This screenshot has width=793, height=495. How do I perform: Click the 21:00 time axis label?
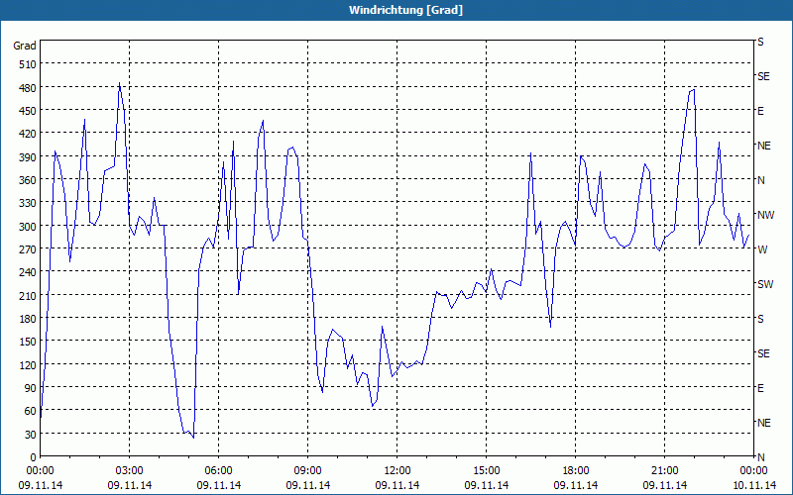[x=664, y=471]
